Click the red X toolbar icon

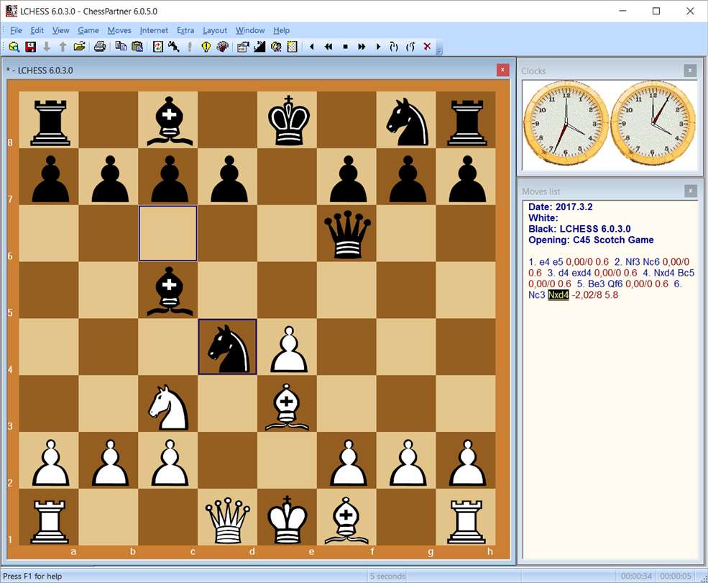(427, 46)
